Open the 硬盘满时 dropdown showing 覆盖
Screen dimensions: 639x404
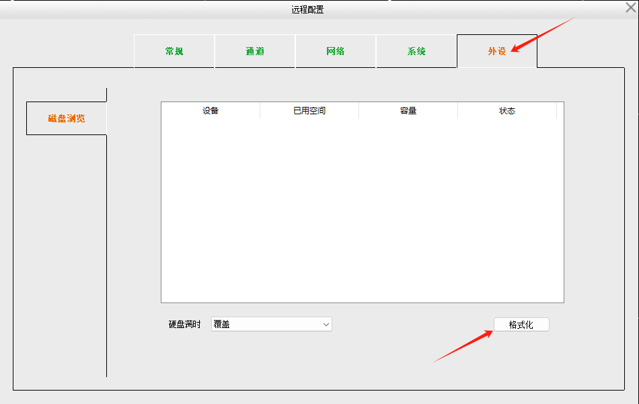click(x=272, y=324)
